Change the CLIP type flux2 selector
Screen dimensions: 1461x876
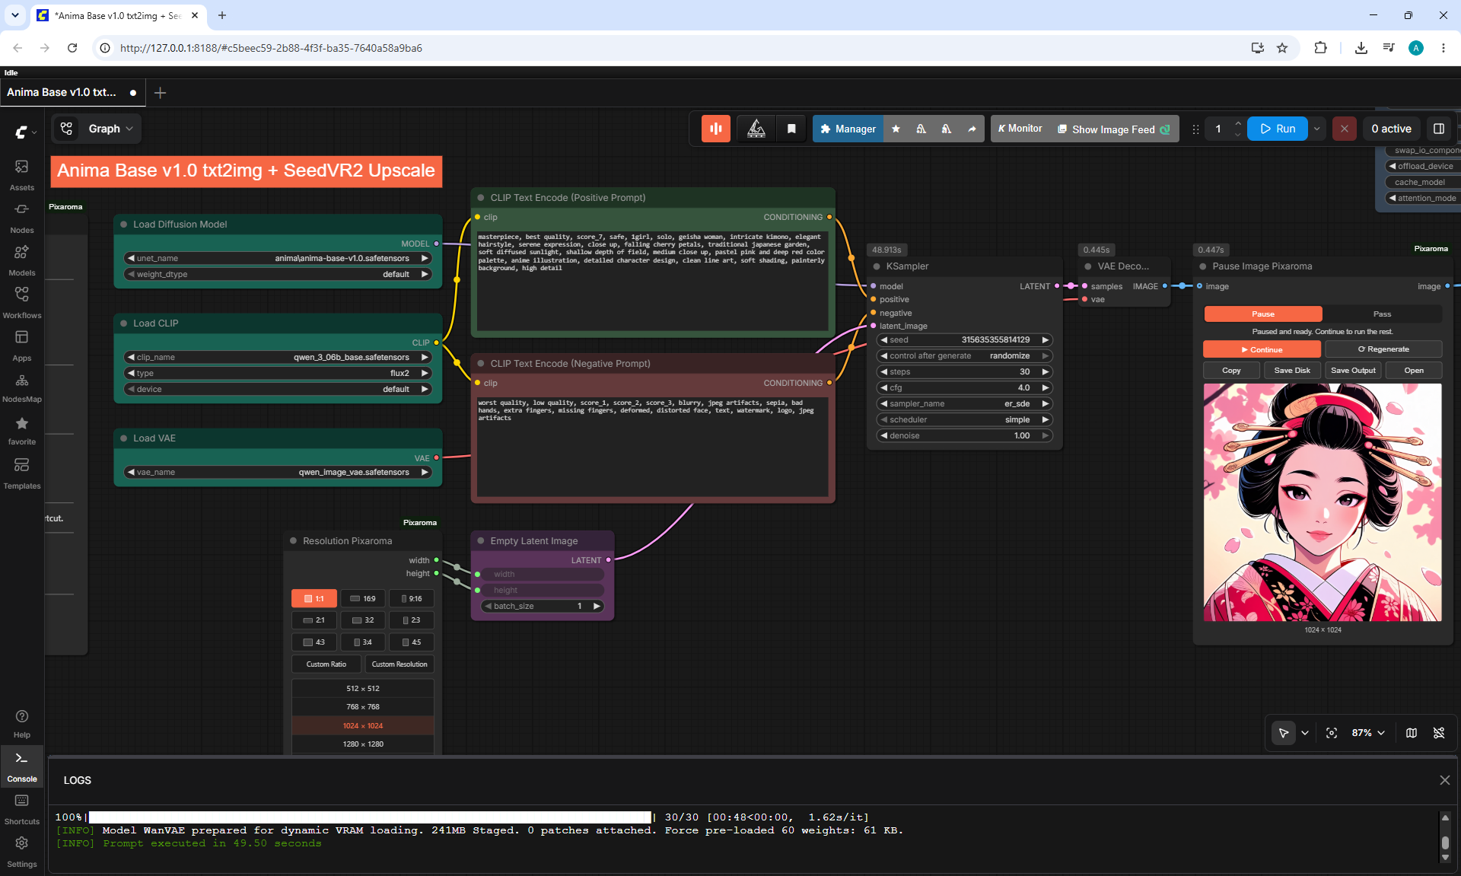coord(278,373)
